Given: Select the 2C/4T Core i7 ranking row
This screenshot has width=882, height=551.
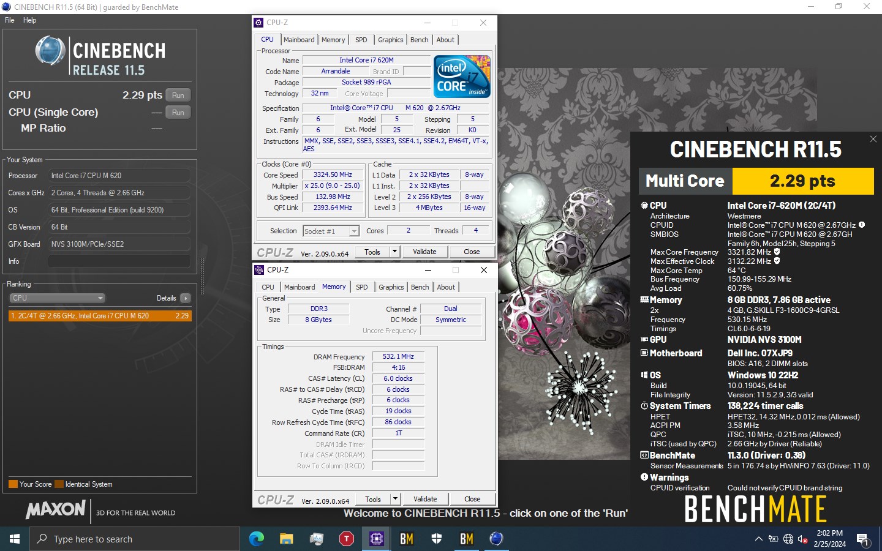Looking at the screenshot, I should coord(100,316).
